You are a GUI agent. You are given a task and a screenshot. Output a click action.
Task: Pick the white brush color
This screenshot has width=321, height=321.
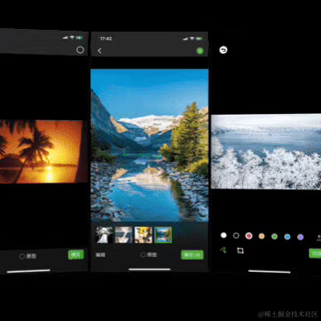pos(224,235)
